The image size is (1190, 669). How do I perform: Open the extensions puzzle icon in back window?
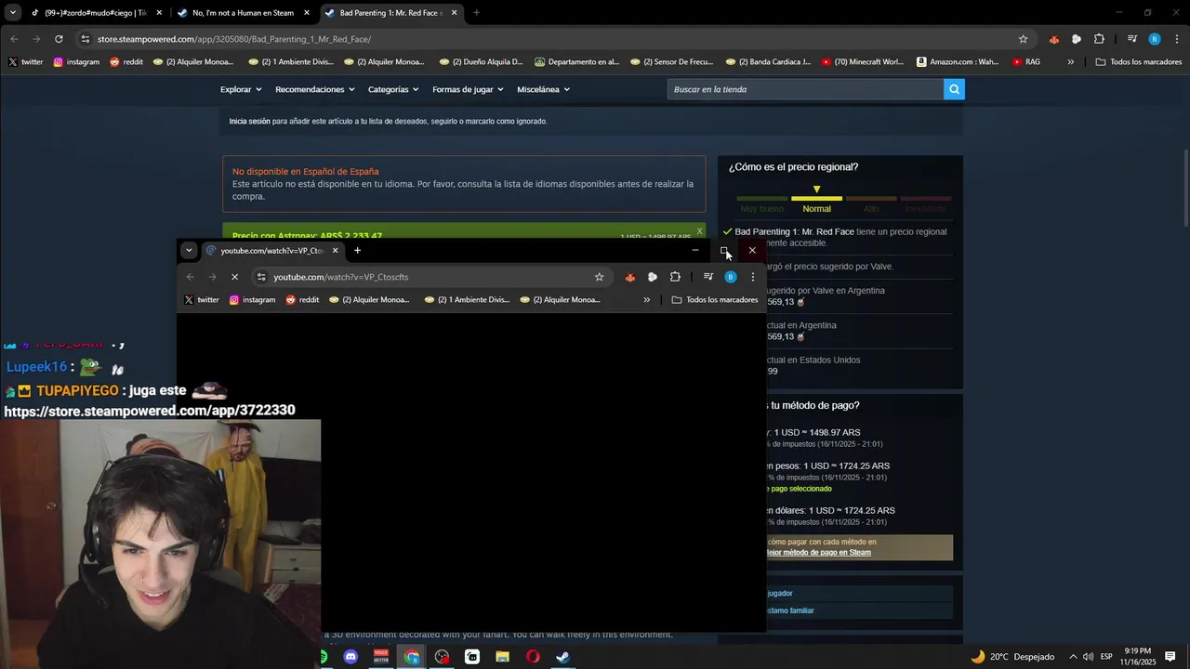(1099, 39)
